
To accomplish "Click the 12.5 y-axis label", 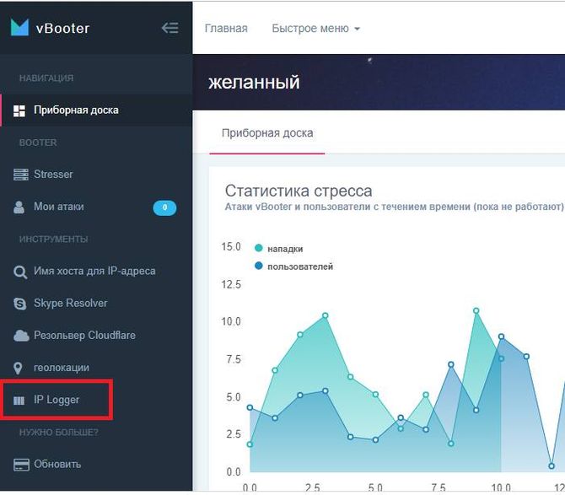I will point(231,285).
